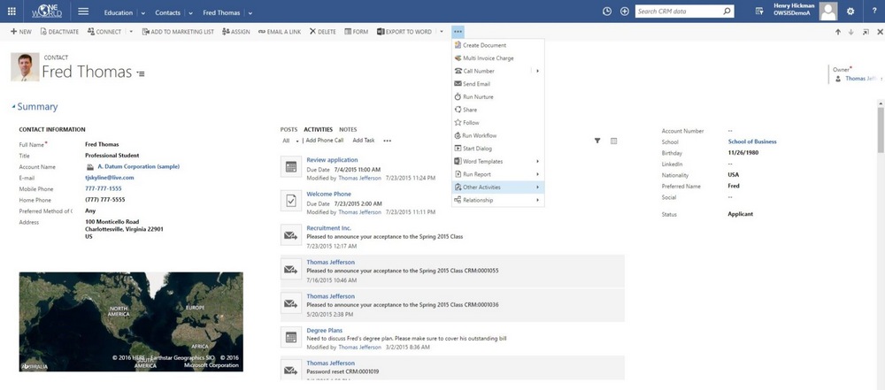885x390 pixels.
Task: Open the Contacts dropdown chevron
Action: 191,13
